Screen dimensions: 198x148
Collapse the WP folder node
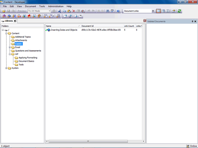(10, 54)
